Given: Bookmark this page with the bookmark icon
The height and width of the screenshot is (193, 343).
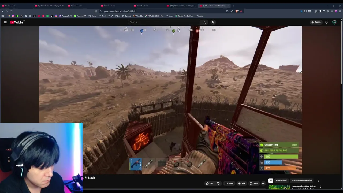Looking at the screenshot, I should [96, 11].
